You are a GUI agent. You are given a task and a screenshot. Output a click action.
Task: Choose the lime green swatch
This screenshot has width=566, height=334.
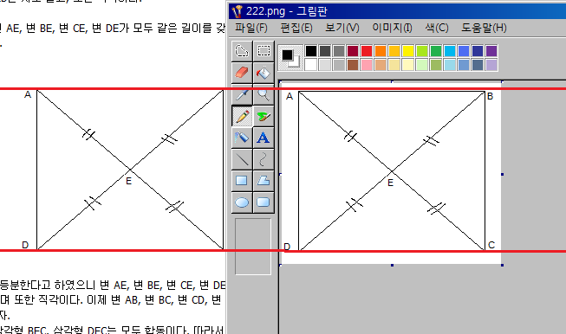coord(422,51)
